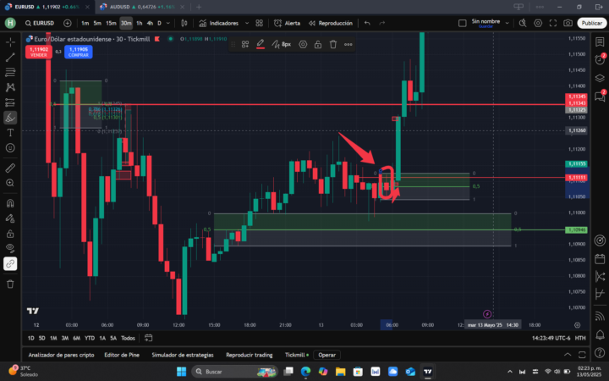
Task: Open the layout templates grid icon
Action: pyautogui.click(x=260, y=24)
